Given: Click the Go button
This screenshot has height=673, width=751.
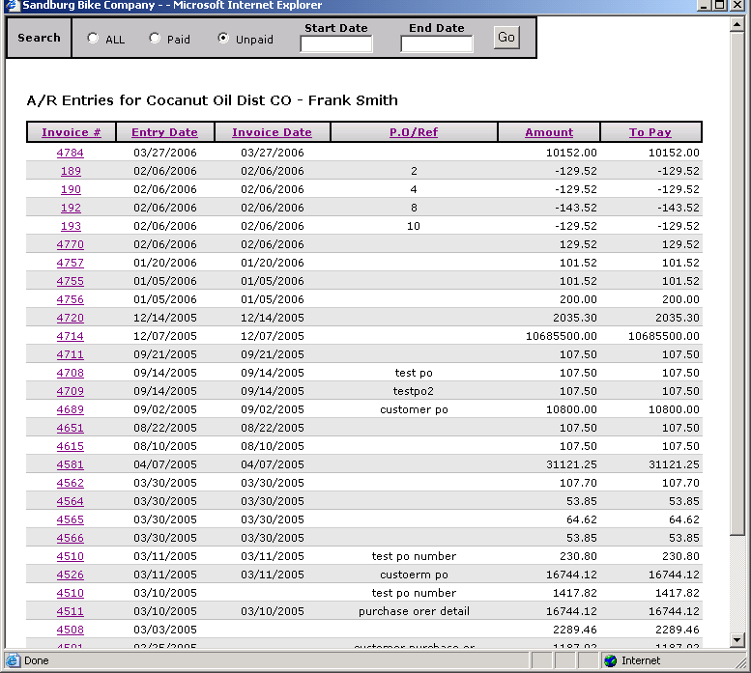Looking at the screenshot, I should [505, 38].
